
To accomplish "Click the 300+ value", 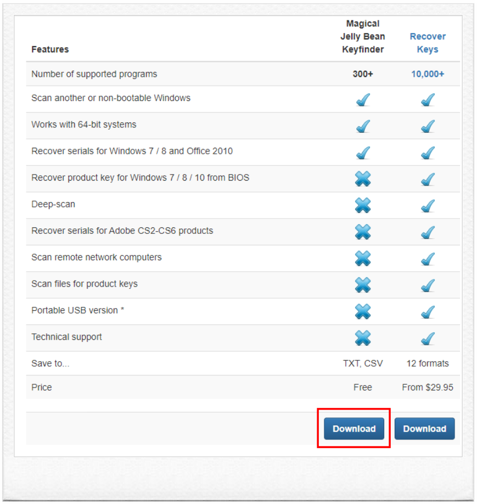I will coord(363,74).
